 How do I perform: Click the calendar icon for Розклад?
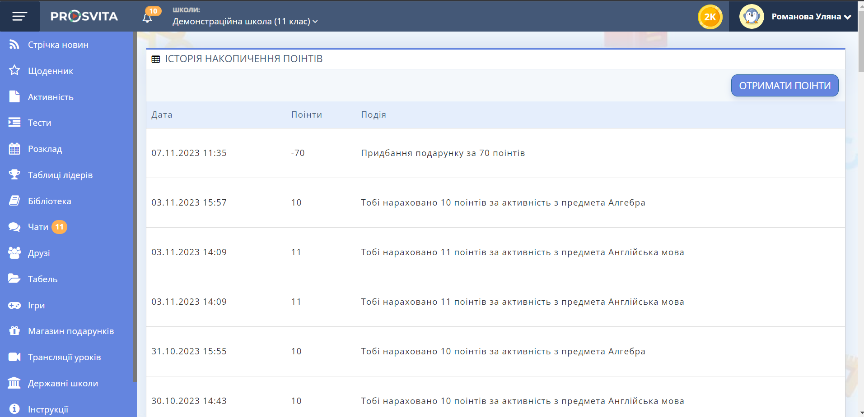pos(14,148)
